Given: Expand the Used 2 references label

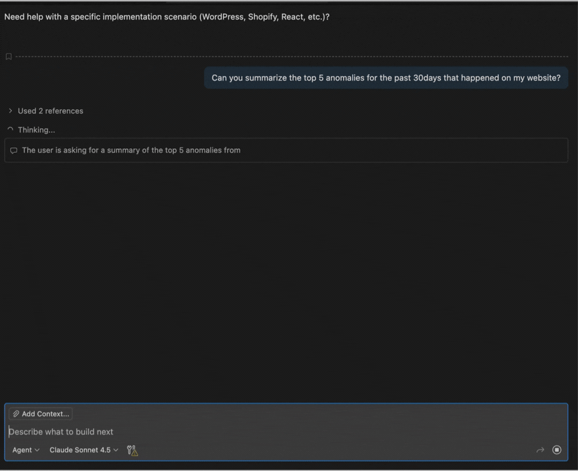Looking at the screenshot, I should [x=50, y=111].
